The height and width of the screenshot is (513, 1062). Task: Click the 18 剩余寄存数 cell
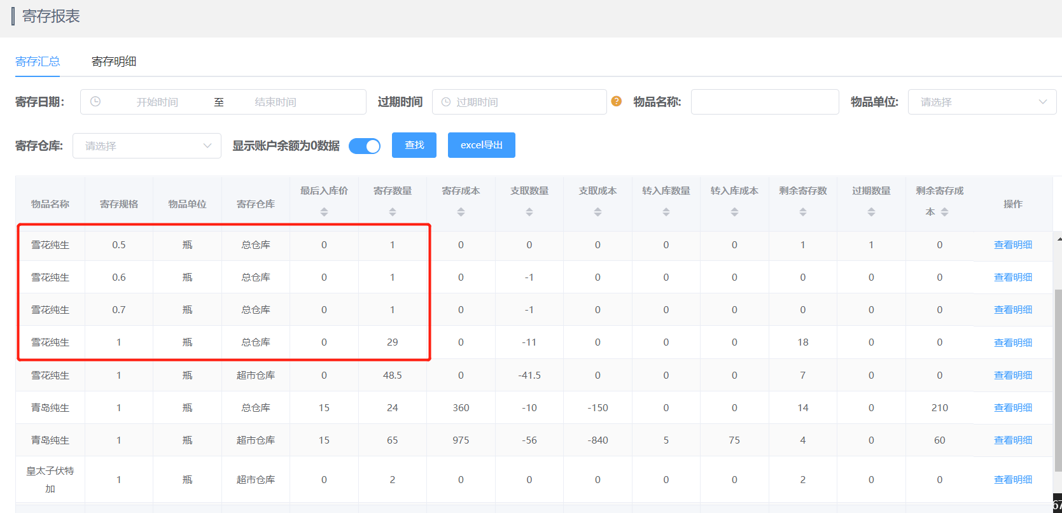coord(803,342)
